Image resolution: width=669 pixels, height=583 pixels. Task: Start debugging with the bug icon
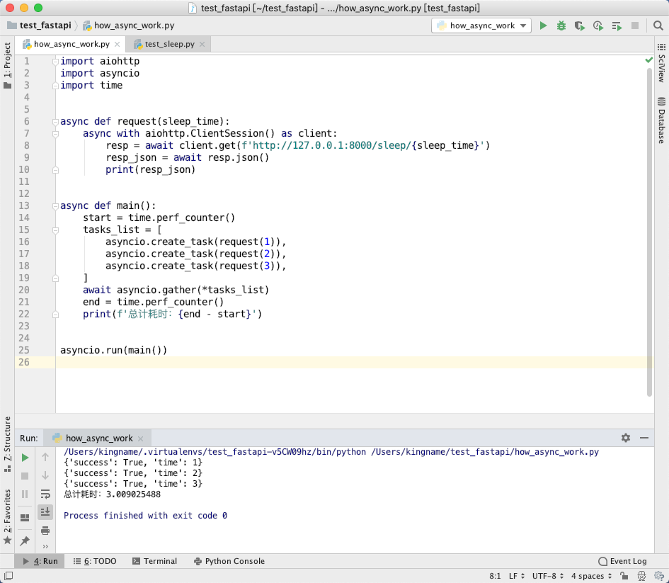coord(561,26)
